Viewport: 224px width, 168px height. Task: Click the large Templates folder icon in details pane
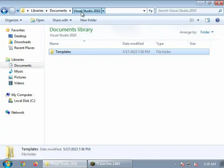point(10,152)
